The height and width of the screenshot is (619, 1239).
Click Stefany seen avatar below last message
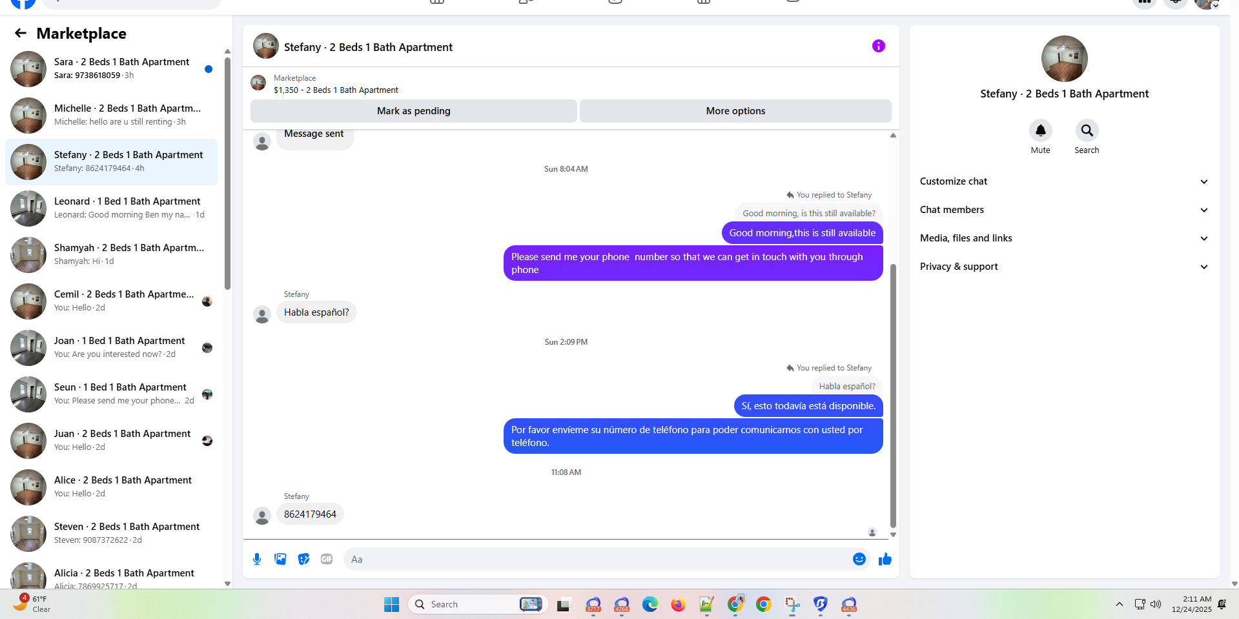(x=872, y=533)
